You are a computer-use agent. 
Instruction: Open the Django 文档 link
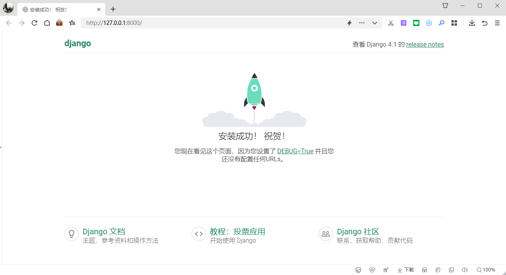[104, 232]
